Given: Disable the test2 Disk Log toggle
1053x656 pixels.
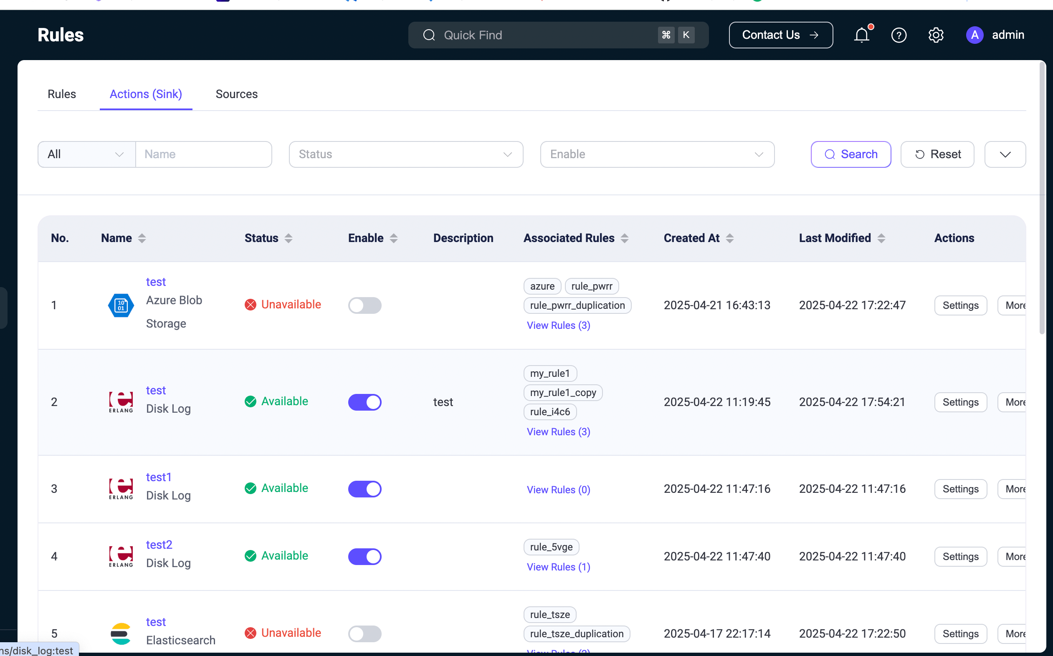Looking at the screenshot, I should [x=364, y=556].
